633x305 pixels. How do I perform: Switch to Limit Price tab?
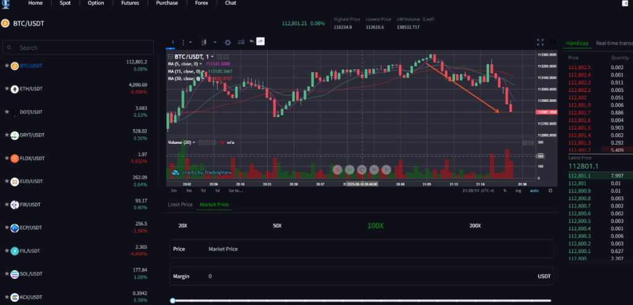pyautogui.click(x=180, y=204)
